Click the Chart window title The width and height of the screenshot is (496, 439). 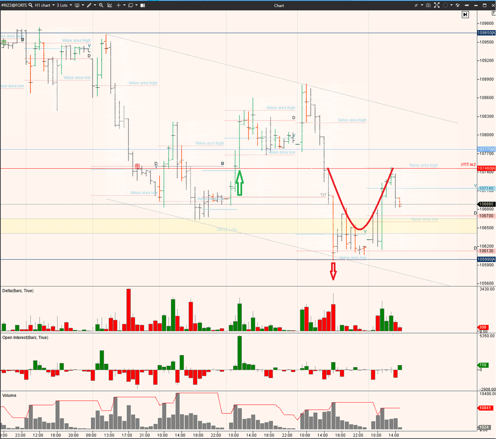point(279,5)
